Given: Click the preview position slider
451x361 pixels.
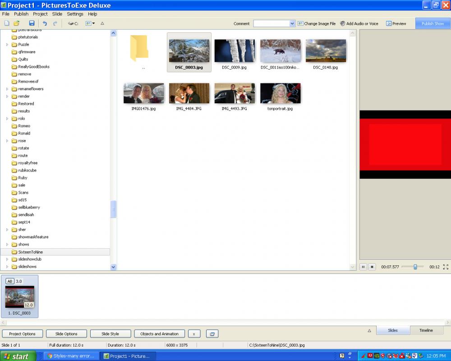Looking at the screenshot, I should click(x=415, y=267).
